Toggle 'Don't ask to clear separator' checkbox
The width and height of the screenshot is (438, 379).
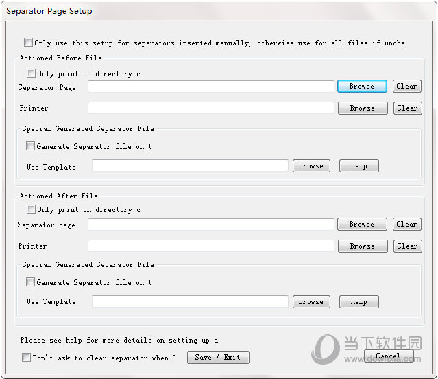[26, 358]
